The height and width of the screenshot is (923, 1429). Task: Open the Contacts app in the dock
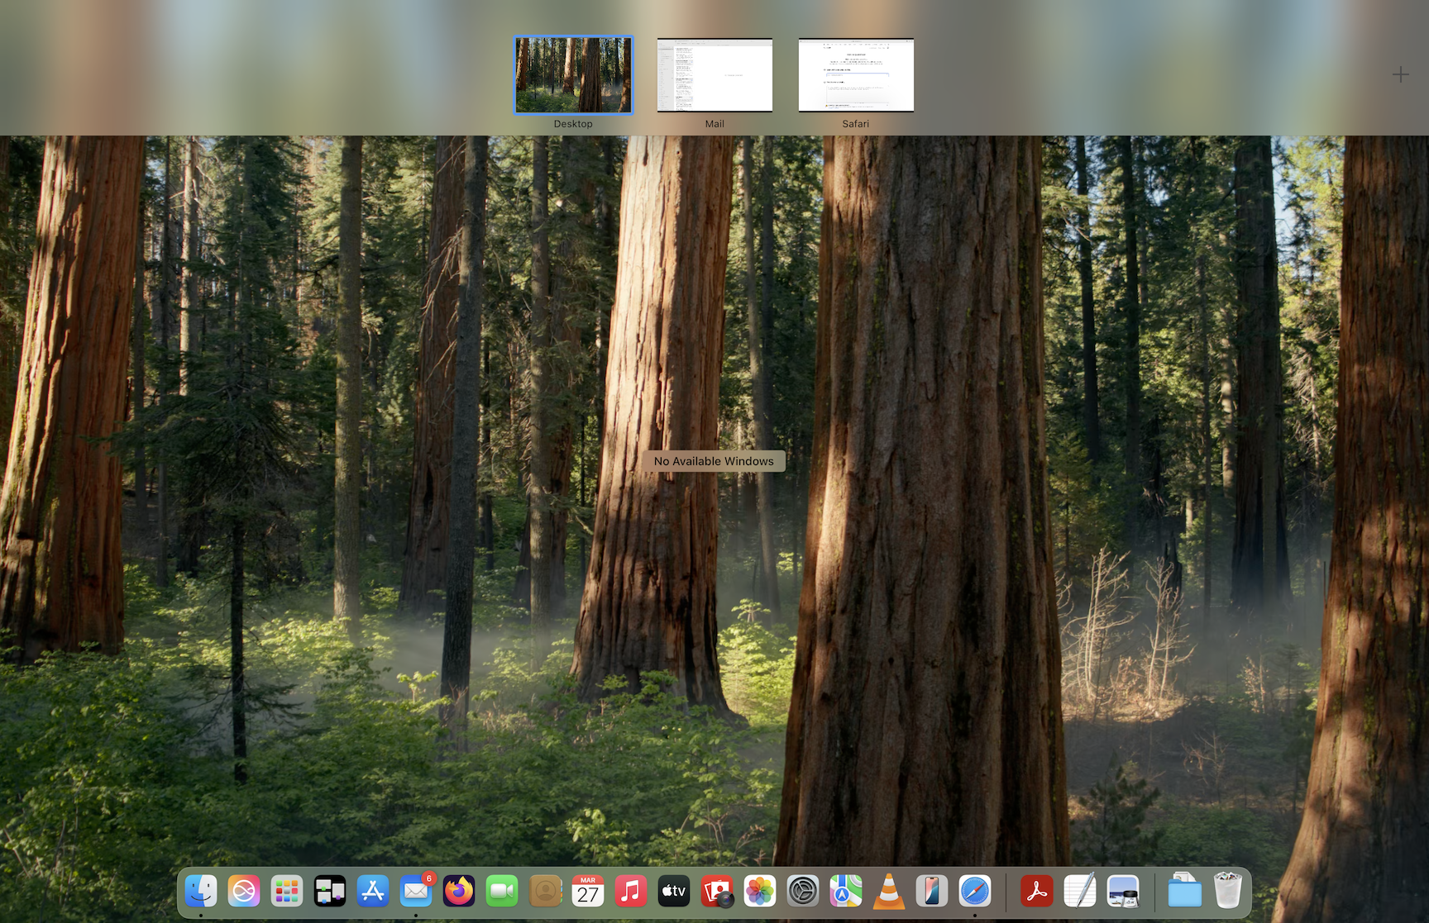coord(545,892)
